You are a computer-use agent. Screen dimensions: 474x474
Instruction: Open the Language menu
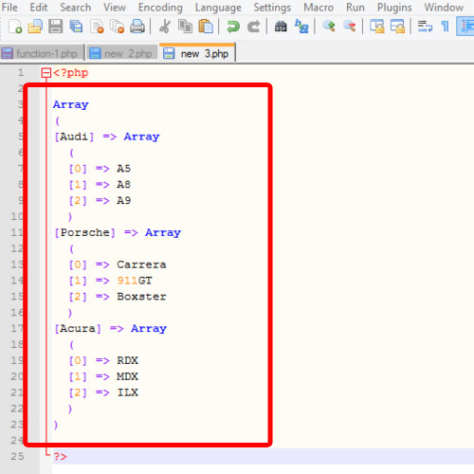pyautogui.click(x=218, y=7)
